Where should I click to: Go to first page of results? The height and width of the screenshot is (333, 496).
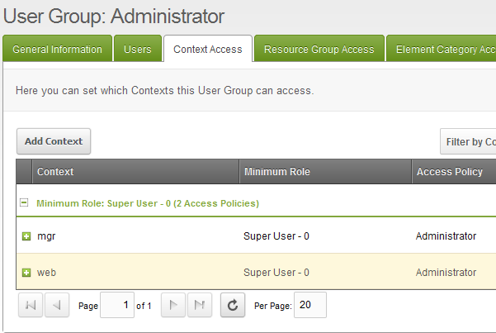[x=31, y=306]
